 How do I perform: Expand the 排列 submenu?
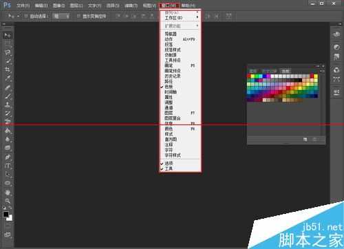(180, 12)
